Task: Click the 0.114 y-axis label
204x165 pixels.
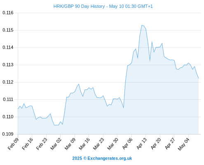Action: (x=8, y=47)
